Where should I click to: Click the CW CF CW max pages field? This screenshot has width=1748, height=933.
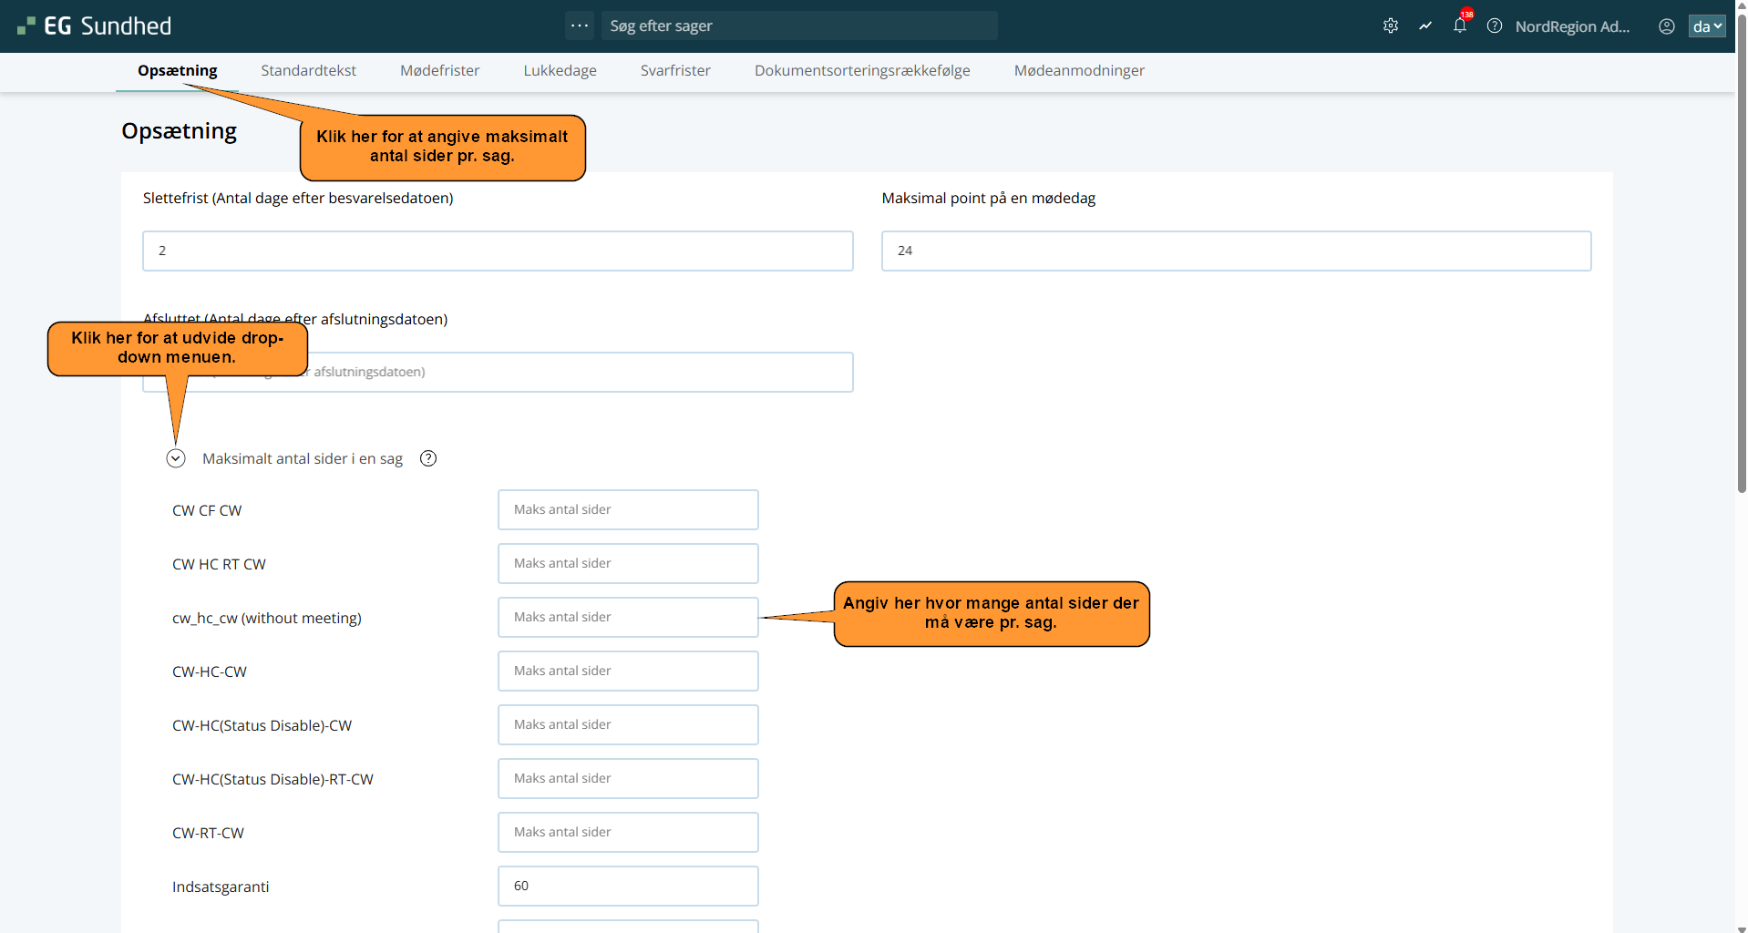pyautogui.click(x=628, y=509)
